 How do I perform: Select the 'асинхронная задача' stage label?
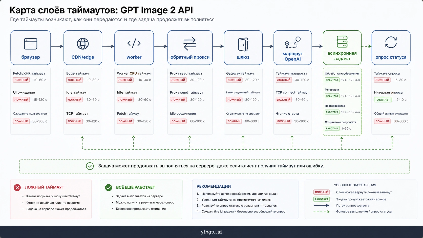pos(342,56)
